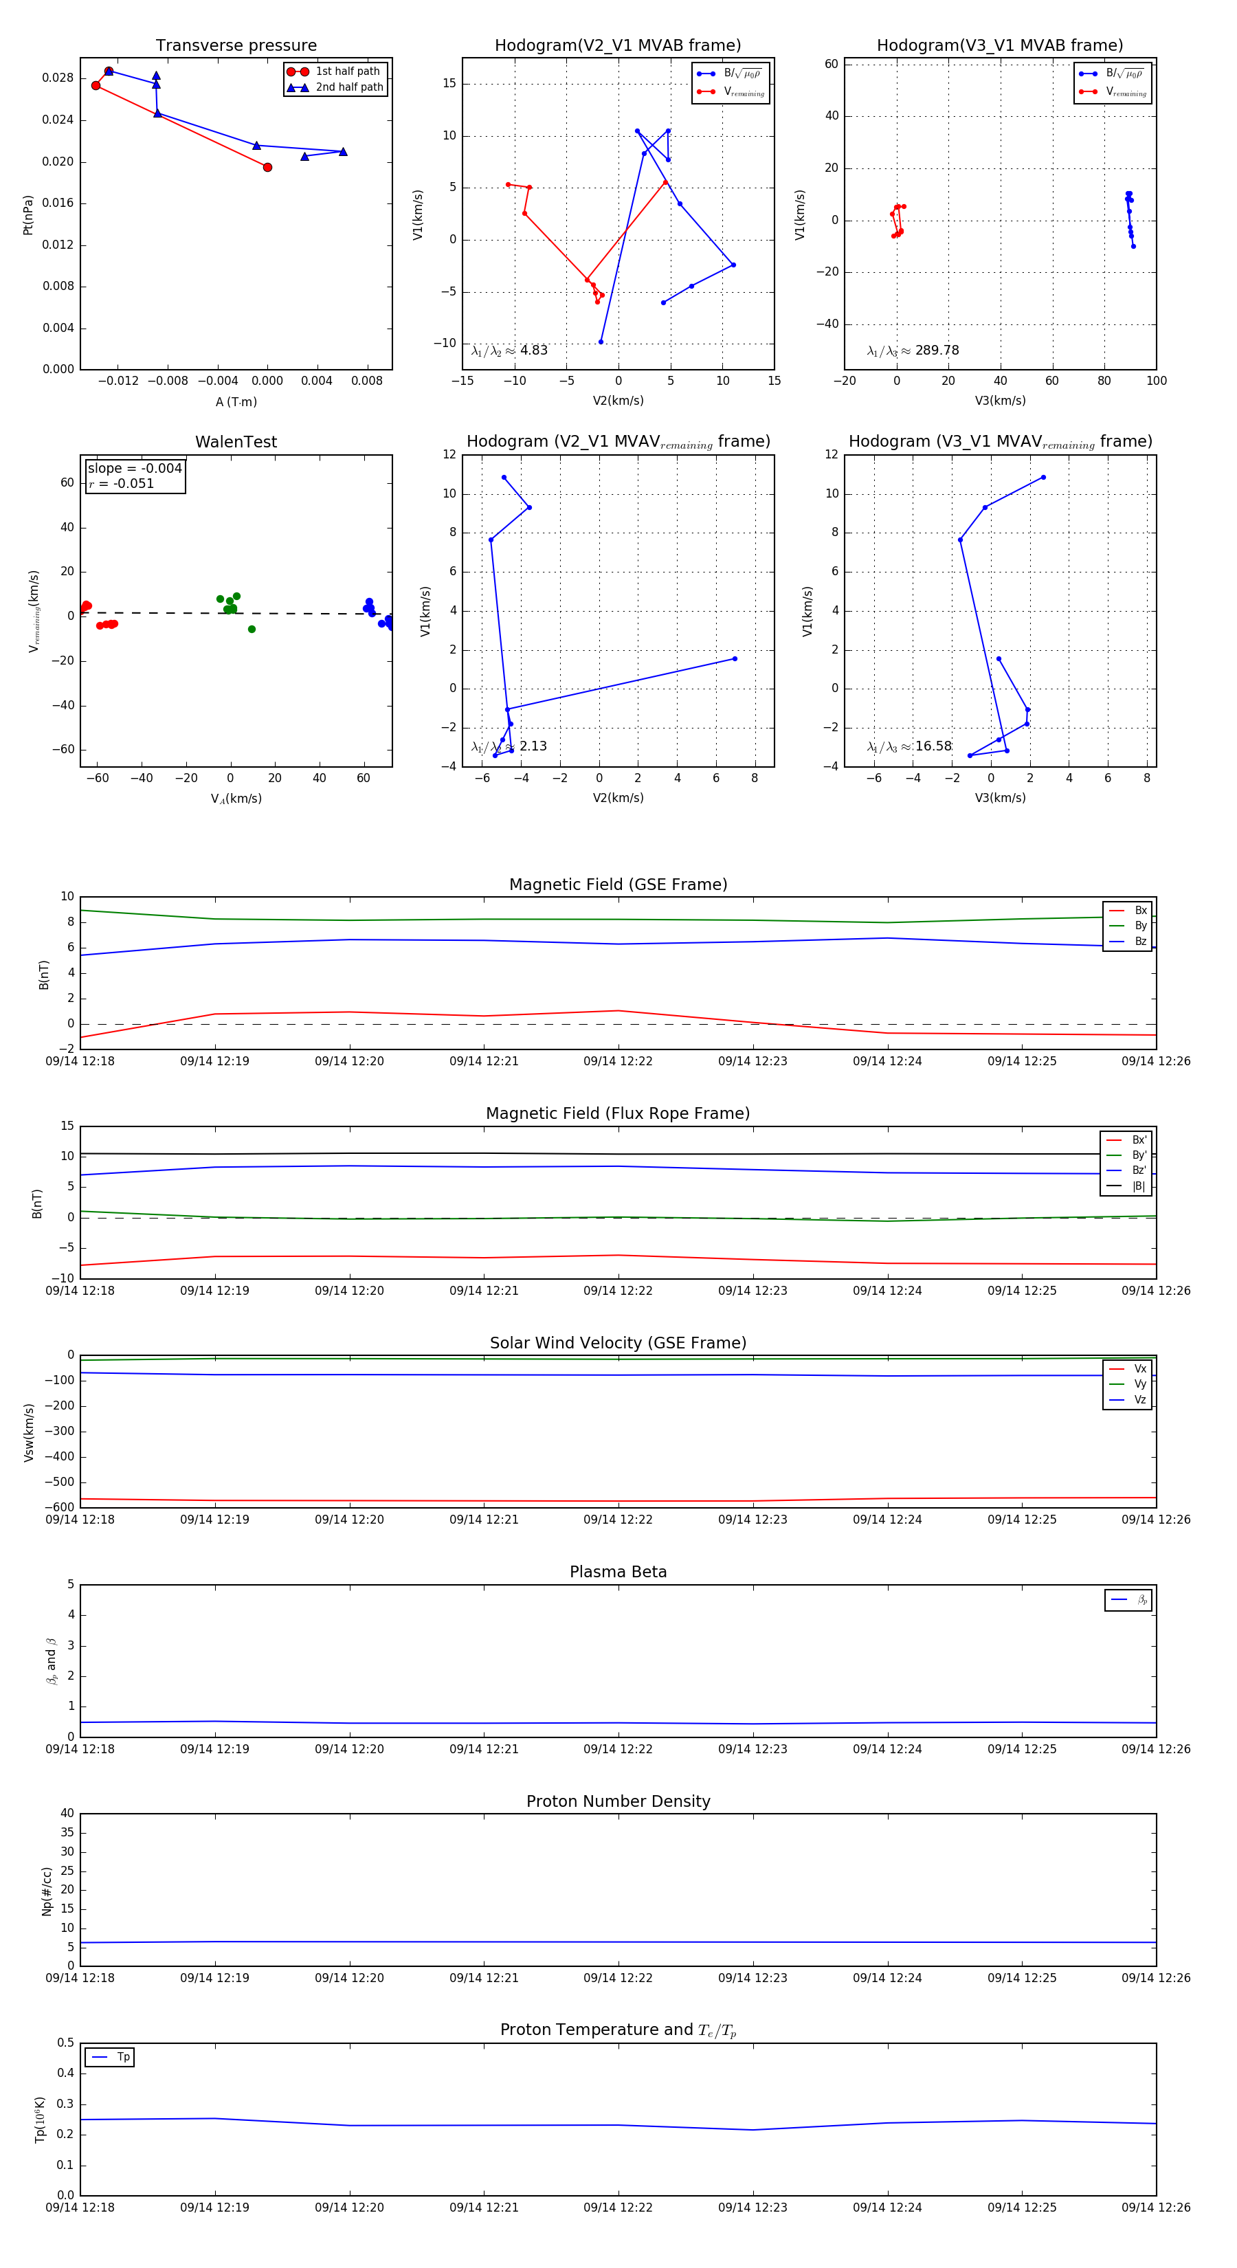Click the 'slope = -0.004' annotation
Screen dimensions: 1237x2268
click(135, 469)
